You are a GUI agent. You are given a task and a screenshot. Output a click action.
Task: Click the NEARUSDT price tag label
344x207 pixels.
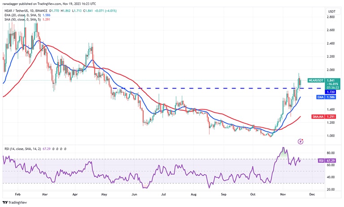pos(316,80)
